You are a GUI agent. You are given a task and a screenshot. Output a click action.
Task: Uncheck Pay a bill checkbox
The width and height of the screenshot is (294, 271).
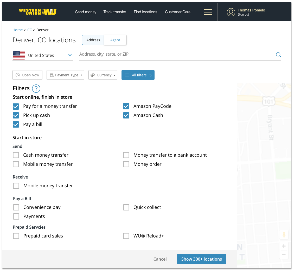[16, 124]
